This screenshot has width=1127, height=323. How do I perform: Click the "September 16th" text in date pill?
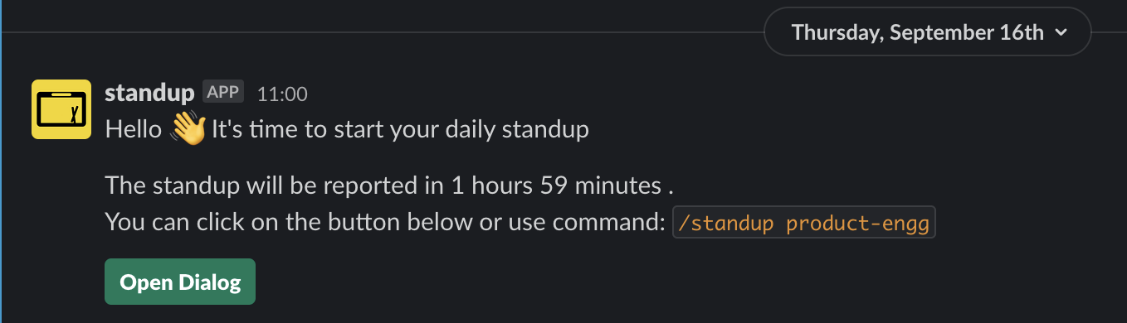pyautogui.click(x=970, y=33)
